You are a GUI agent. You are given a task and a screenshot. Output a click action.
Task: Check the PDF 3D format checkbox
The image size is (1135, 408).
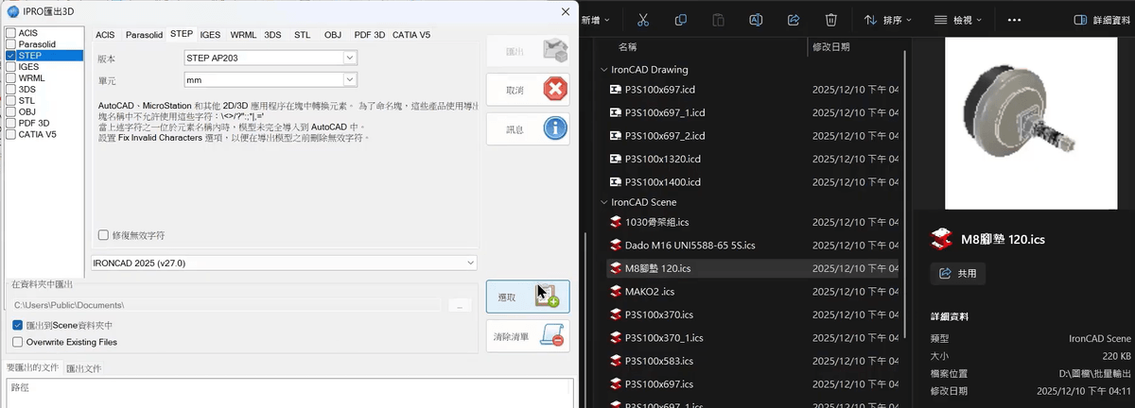click(10, 123)
